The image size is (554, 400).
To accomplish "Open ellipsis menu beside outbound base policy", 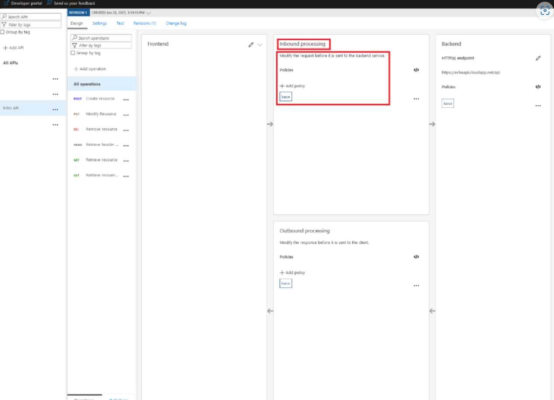I will click(416, 285).
